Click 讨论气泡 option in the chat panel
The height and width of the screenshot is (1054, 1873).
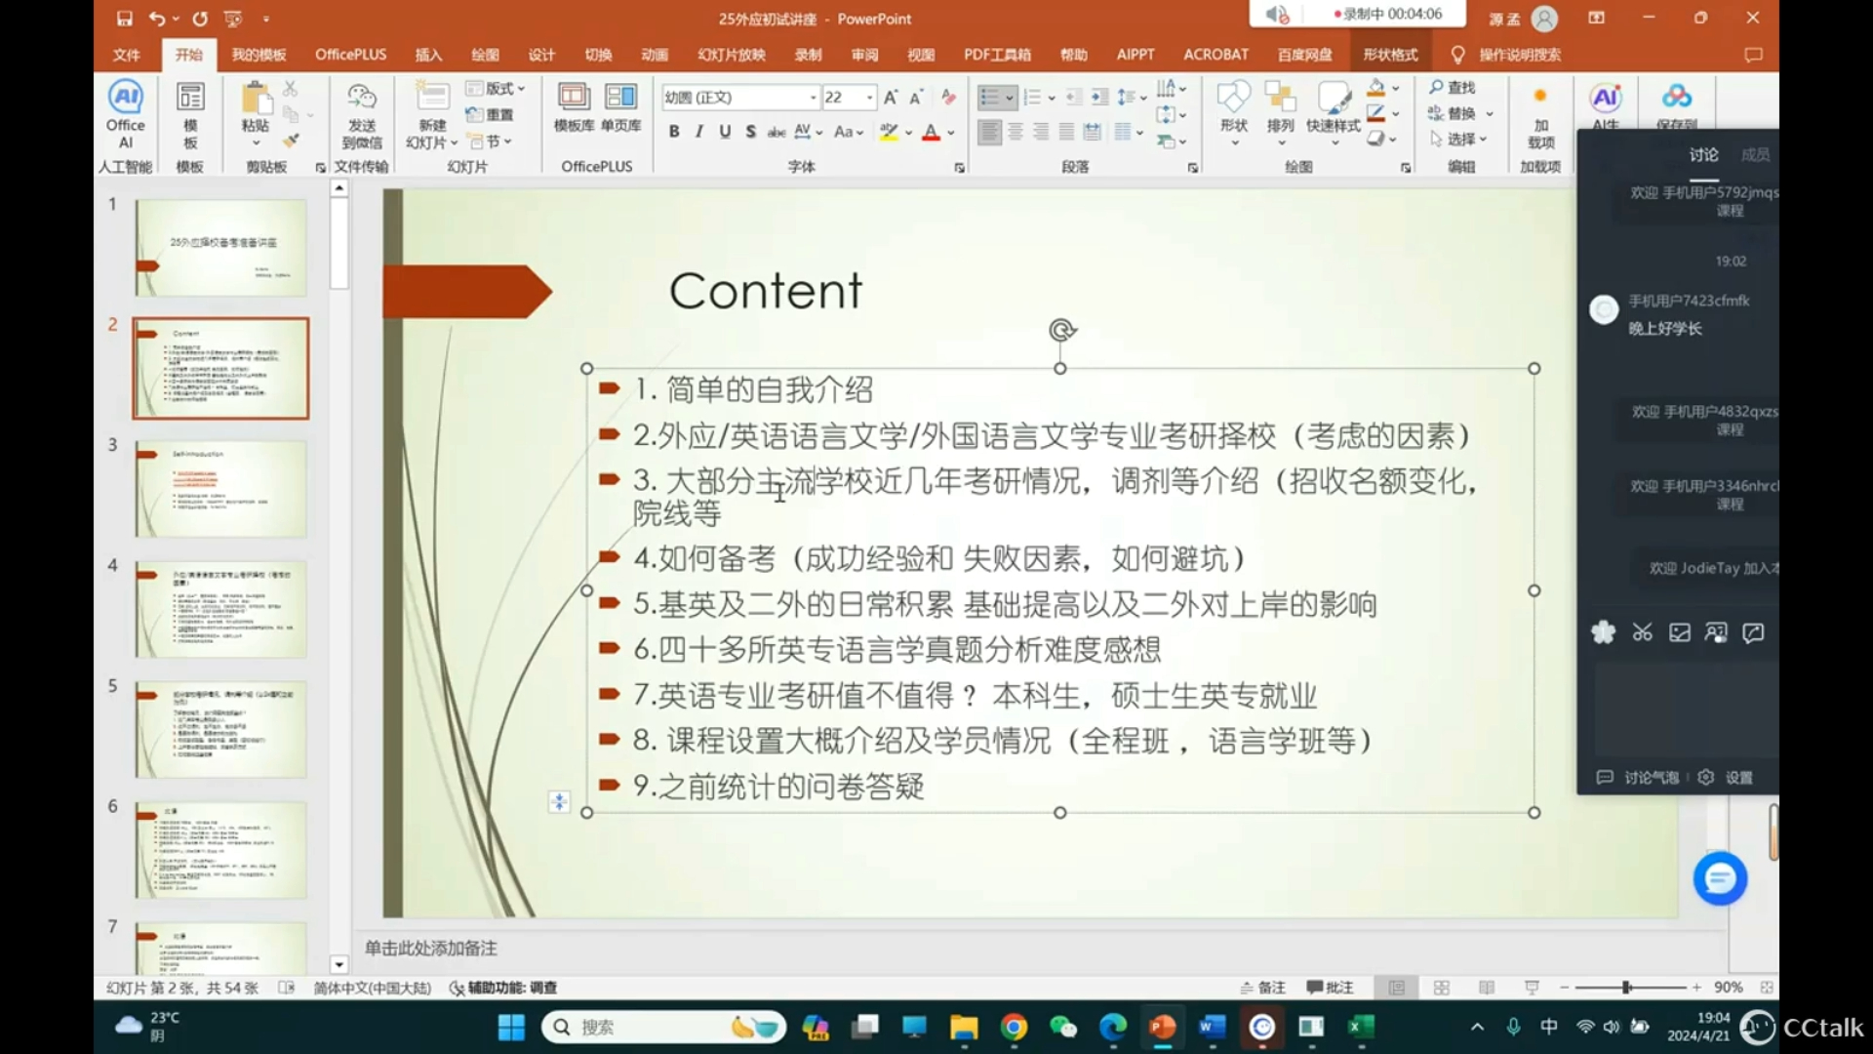pos(1639,777)
